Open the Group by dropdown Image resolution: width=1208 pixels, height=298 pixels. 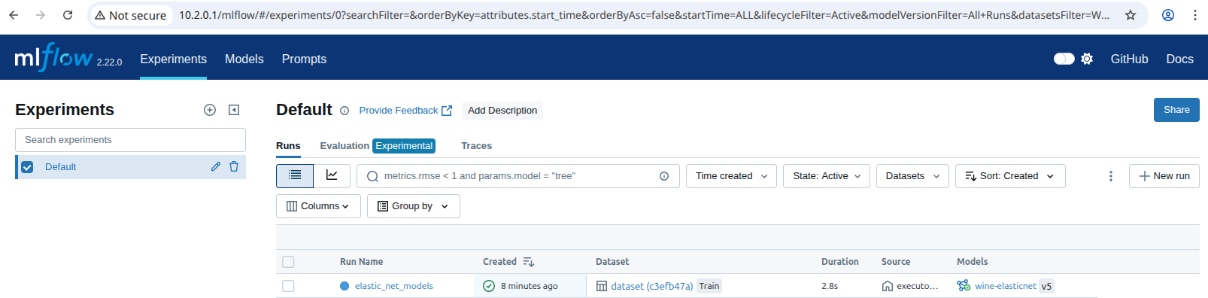[x=413, y=206]
